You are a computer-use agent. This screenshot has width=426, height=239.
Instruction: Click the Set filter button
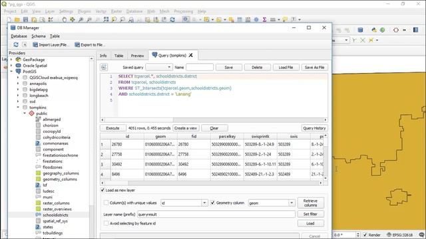(x=311, y=214)
